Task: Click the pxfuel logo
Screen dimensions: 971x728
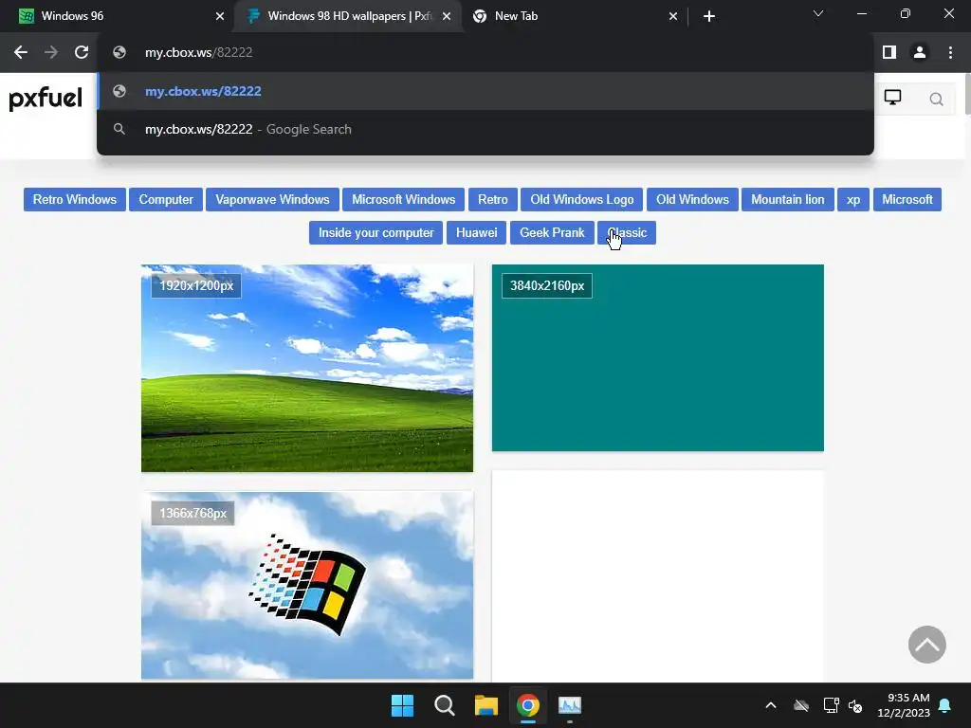Action: (46, 99)
